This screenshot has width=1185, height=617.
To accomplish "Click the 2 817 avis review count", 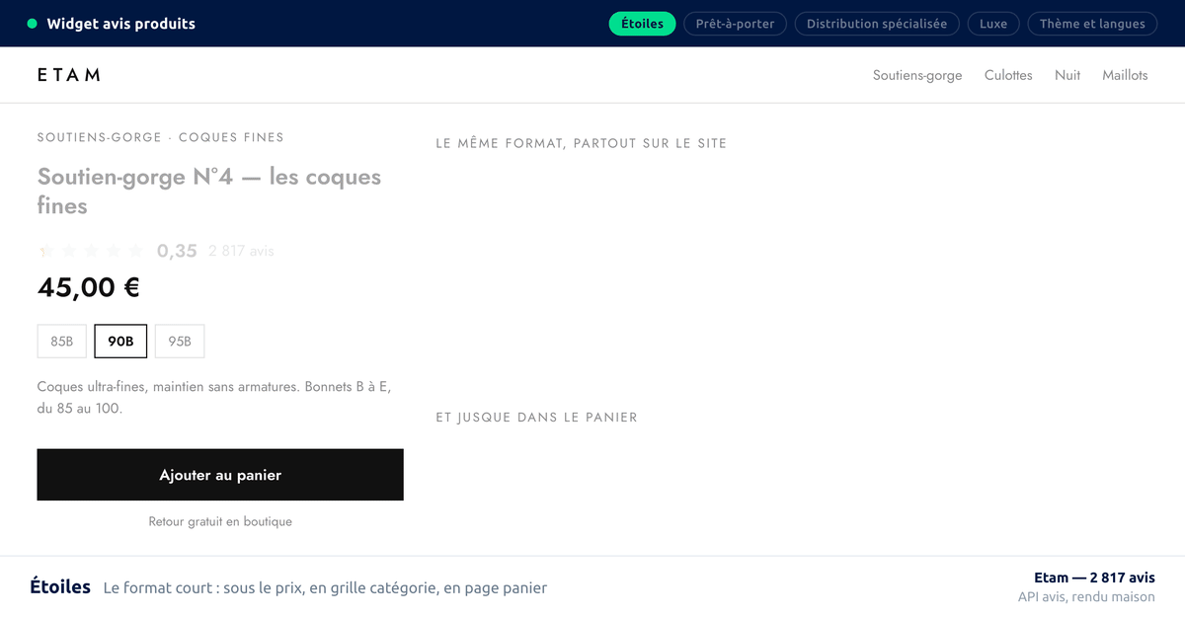I will (241, 251).
